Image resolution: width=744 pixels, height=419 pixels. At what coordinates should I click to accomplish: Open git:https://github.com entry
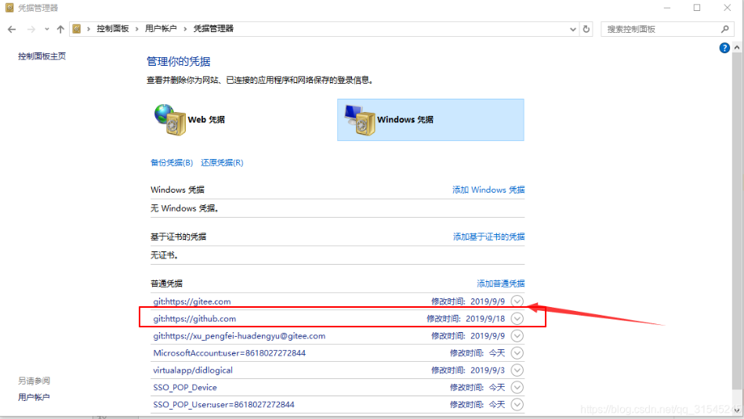click(x=194, y=319)
